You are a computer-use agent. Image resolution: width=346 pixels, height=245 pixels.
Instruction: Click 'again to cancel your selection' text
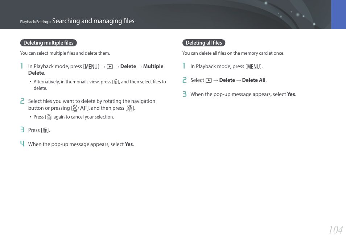83,117
